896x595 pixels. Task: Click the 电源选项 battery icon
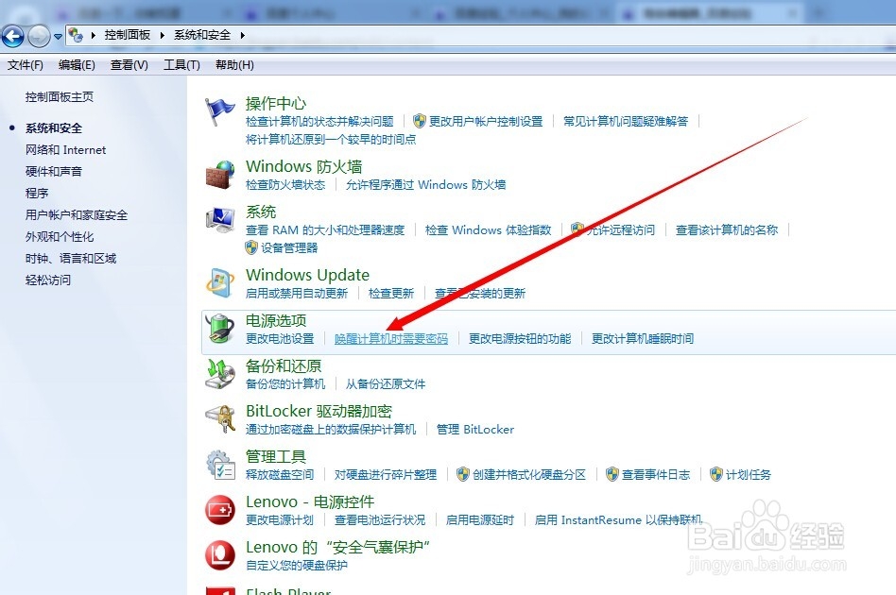click(x=220, y=329)
